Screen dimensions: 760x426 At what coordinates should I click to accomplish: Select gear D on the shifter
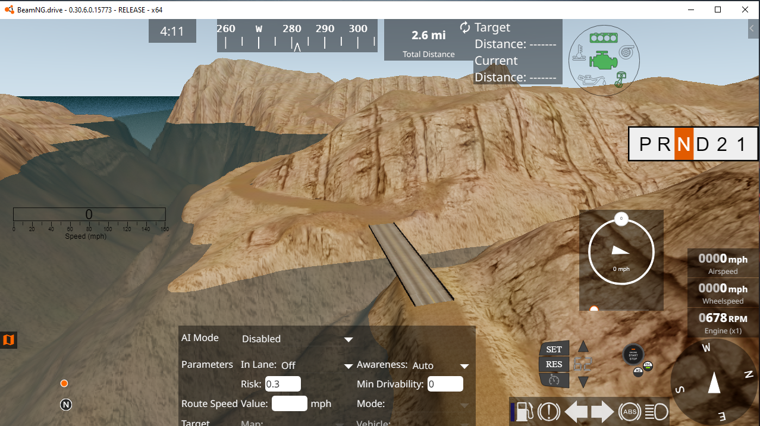click(x=703, y=144)
